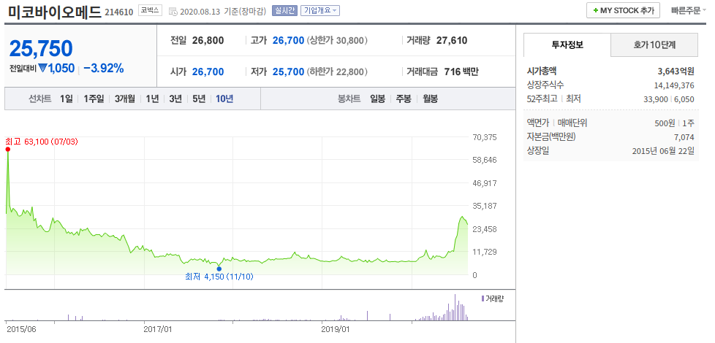
Task: Click the 거래대금 716 백만 value
Action: (461, 72)
